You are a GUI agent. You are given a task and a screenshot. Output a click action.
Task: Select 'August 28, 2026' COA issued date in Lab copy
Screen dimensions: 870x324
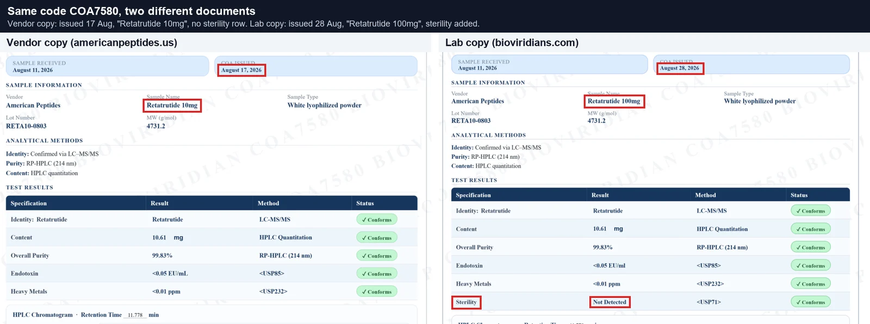(x=680, y=68)
